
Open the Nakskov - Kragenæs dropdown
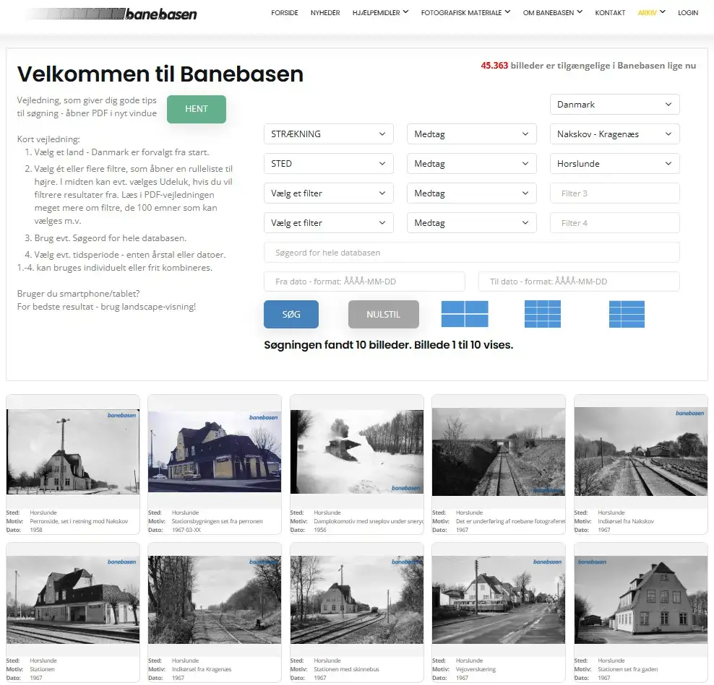click(x=614, y=134)
